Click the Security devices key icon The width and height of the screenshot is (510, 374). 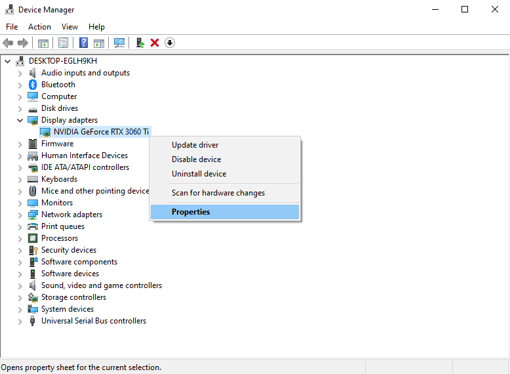(x=33, y=250)
